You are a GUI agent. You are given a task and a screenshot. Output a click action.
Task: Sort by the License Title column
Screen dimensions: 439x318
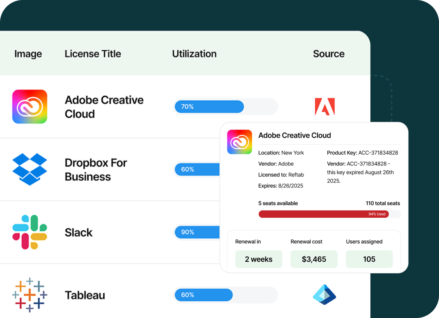(x=93, y=54)
